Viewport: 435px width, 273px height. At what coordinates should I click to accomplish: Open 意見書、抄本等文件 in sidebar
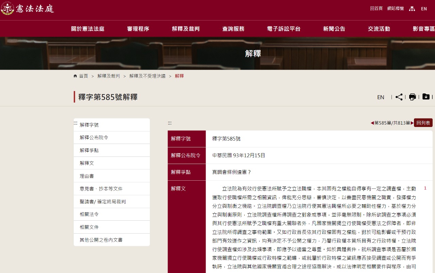click(x=112, y=189)
